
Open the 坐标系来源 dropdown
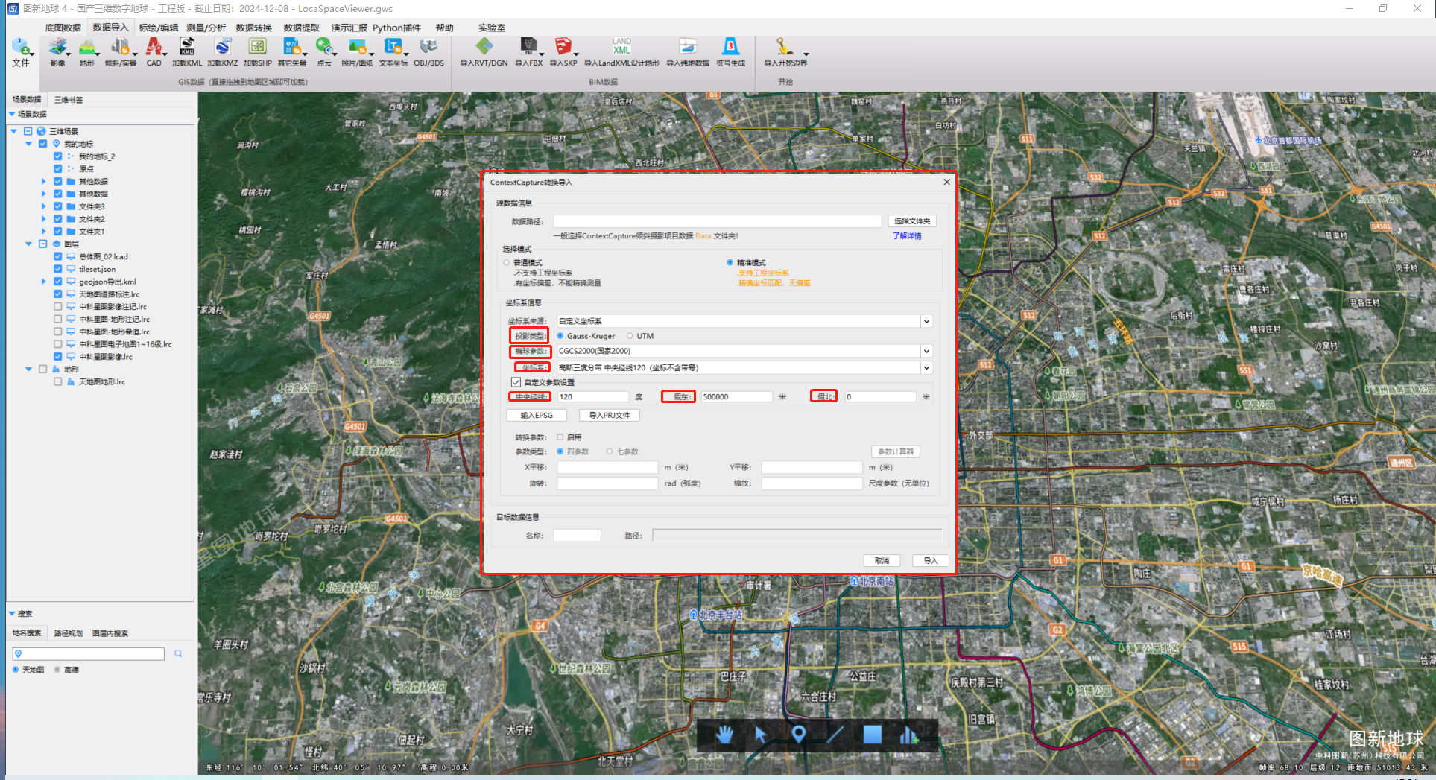coord(926,321)
